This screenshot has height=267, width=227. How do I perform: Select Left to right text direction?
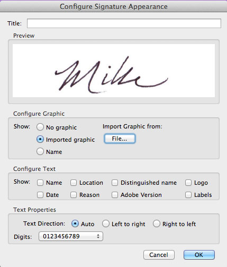point(106,223)
